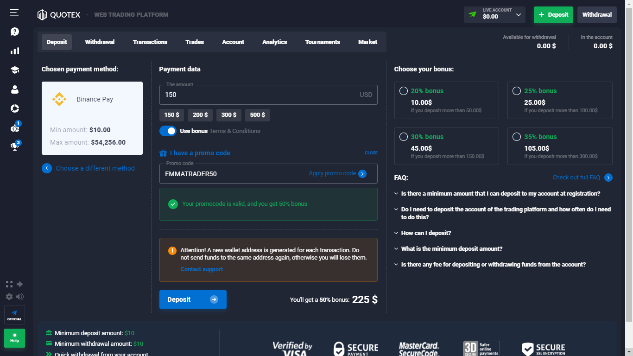This screenshot has height=356, width=633.
Task: Click the Verified by Visa logo
Action: click(x=292, y=348)
